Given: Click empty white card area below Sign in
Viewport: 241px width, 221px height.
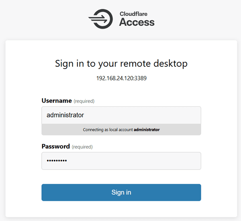Looking at the screenshot, I should pyautogui.click(x=121, y=209).
